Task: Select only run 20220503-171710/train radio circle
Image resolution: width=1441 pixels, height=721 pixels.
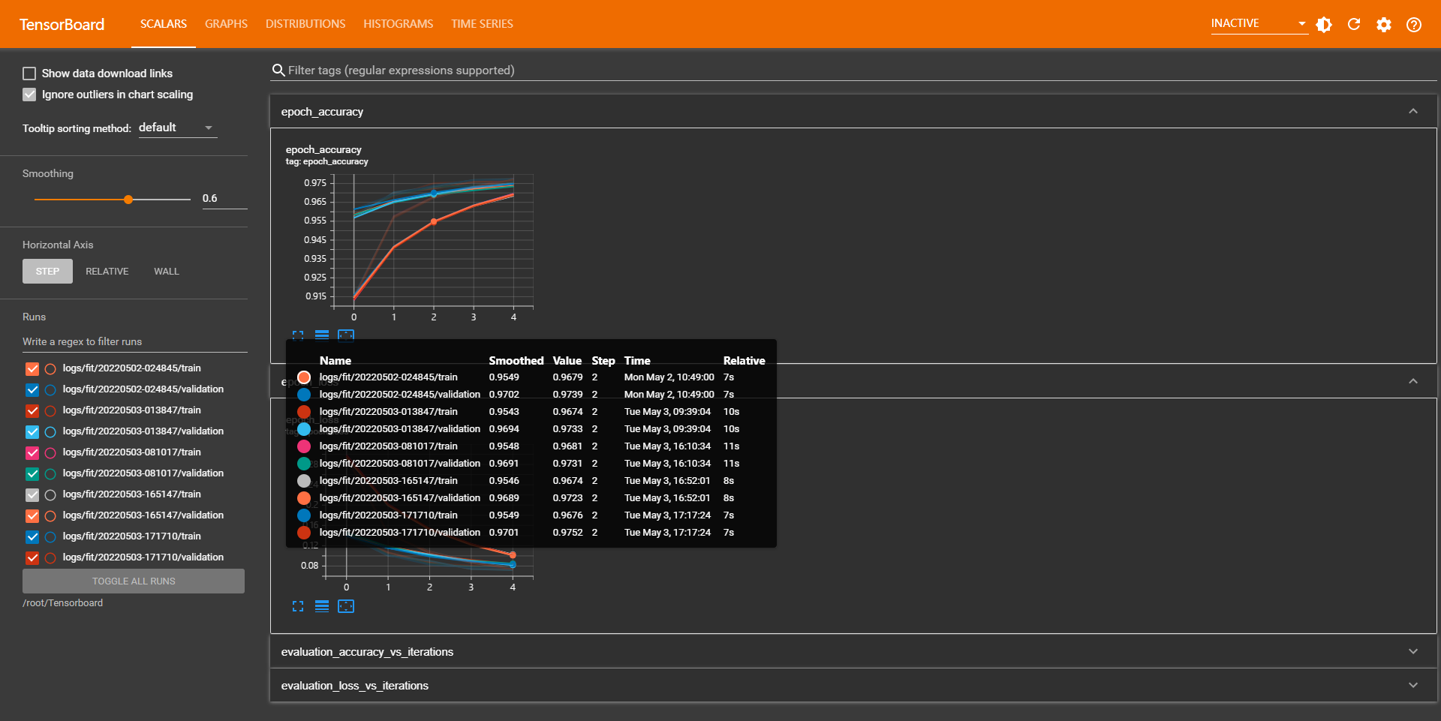Action: point(50,537)
